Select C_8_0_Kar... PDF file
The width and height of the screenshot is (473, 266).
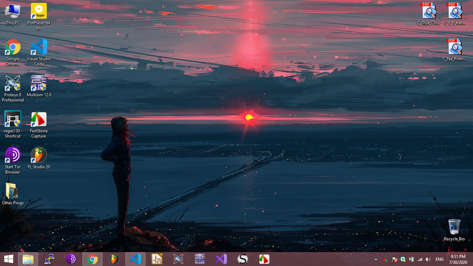pos(455,14)
